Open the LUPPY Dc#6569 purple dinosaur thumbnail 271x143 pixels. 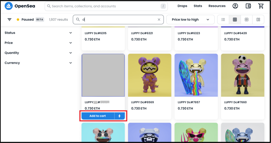[150, 75]
